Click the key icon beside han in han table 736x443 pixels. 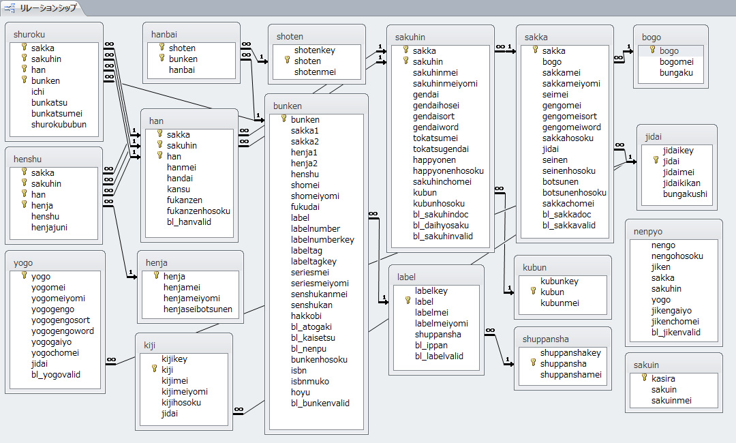pyautogui.click(x=159, y=156)
